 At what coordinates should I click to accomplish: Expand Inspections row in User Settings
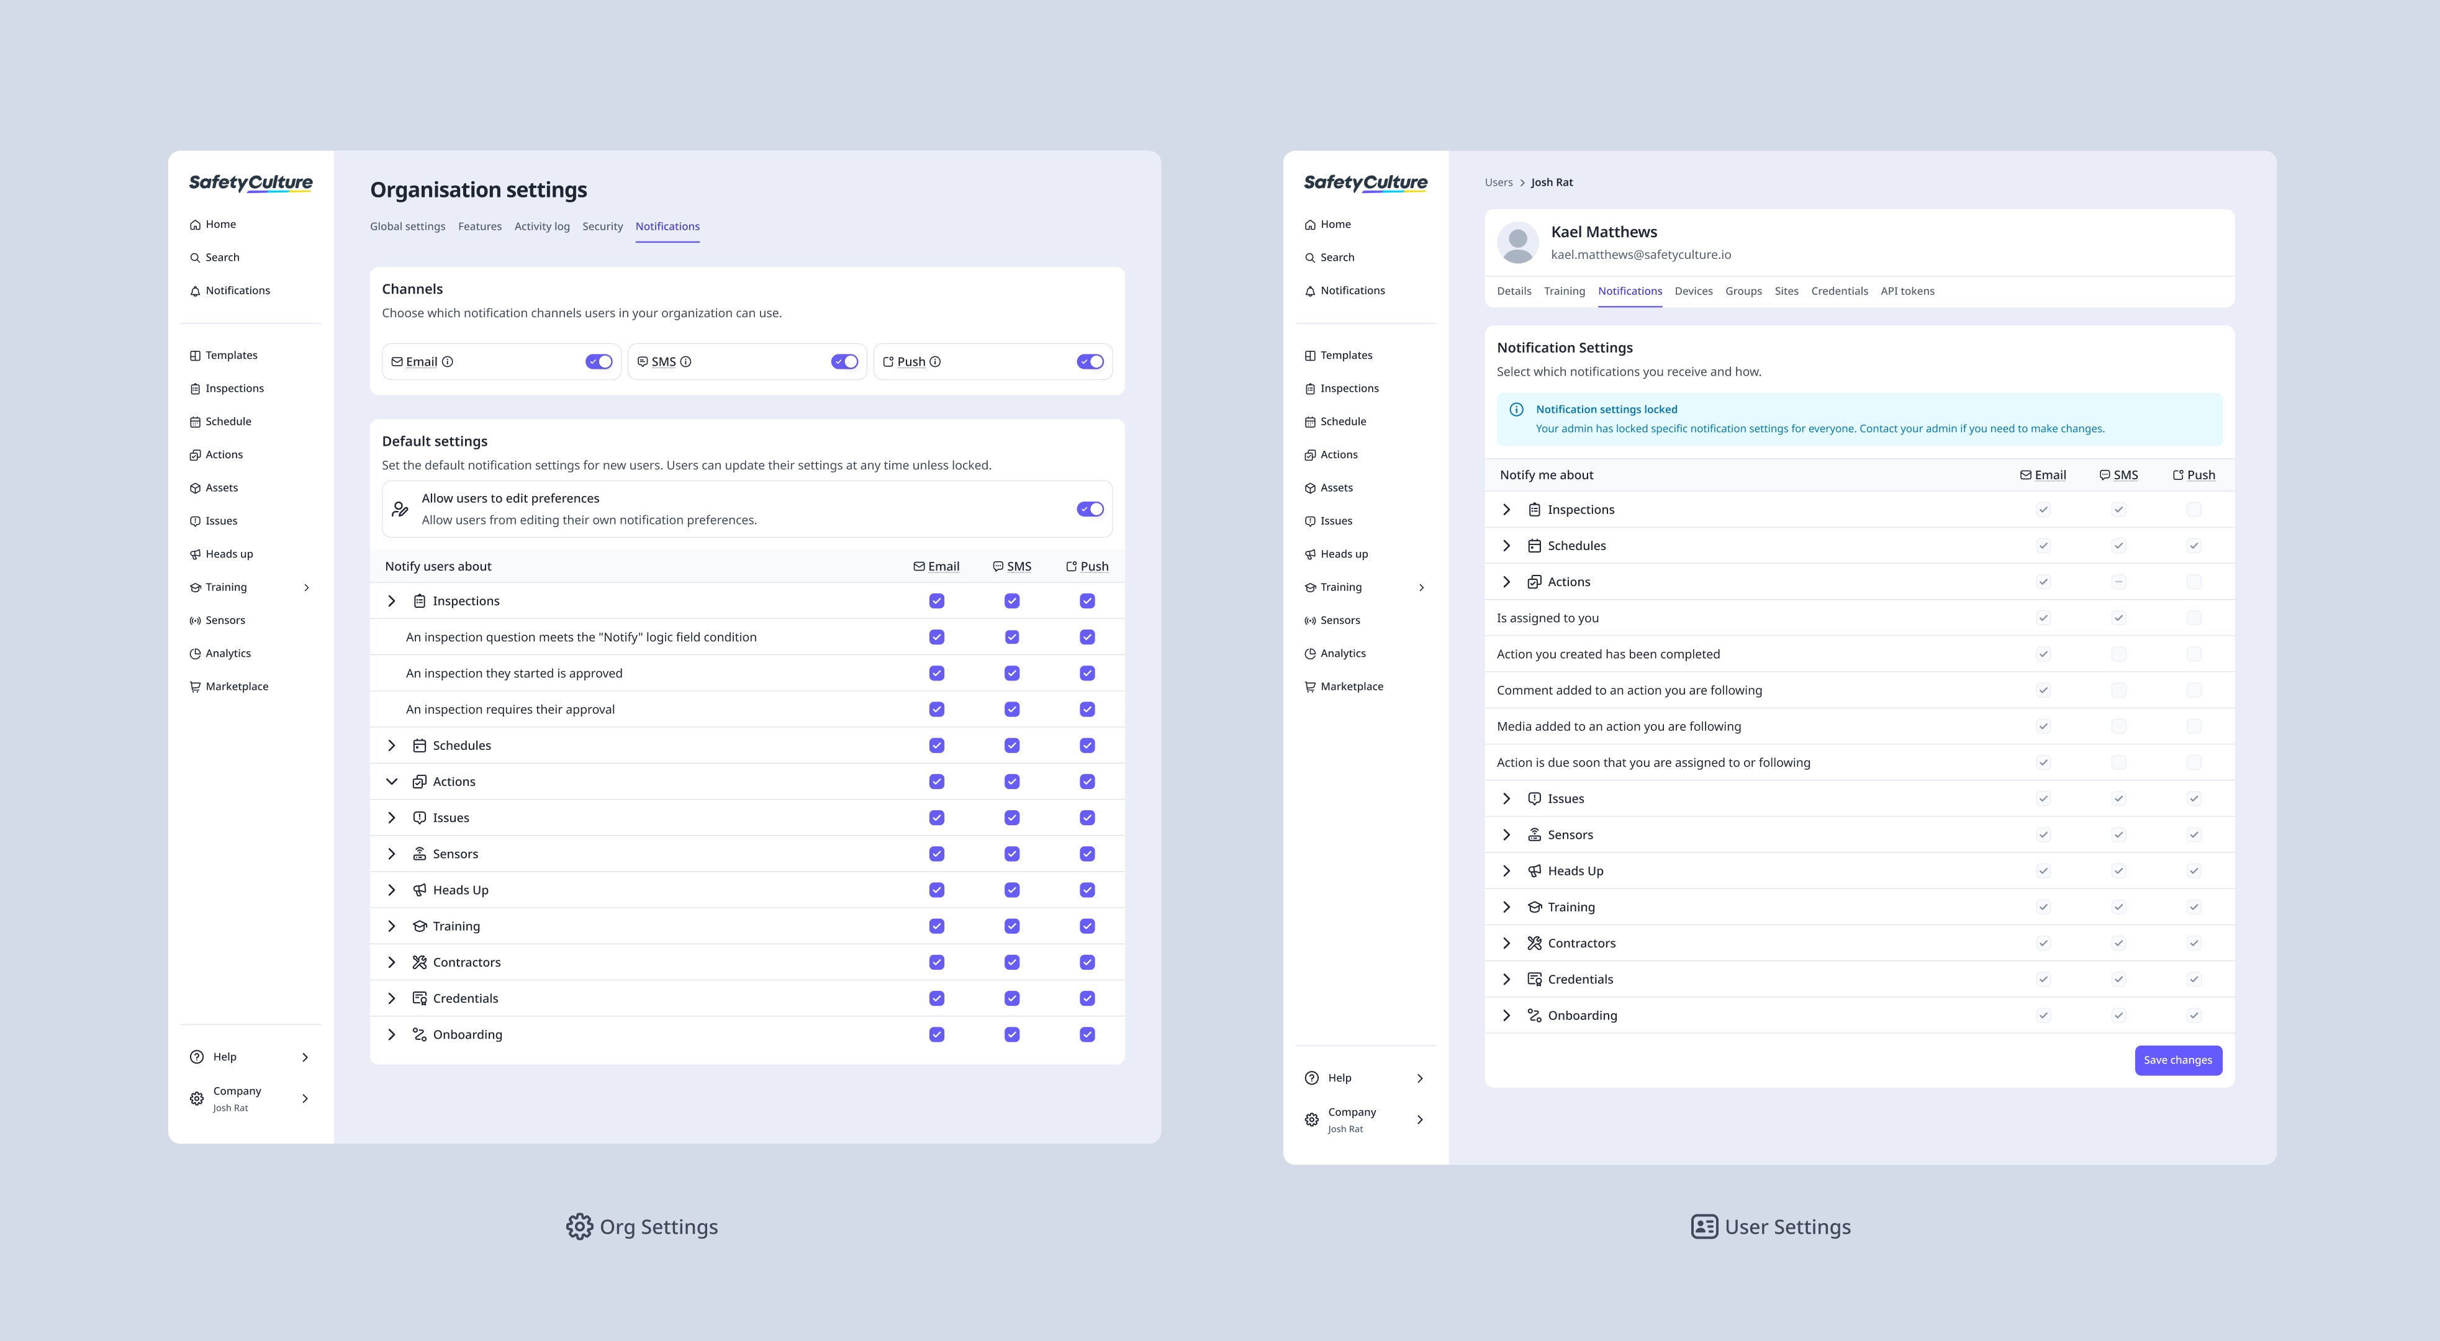coord(1506,510)
